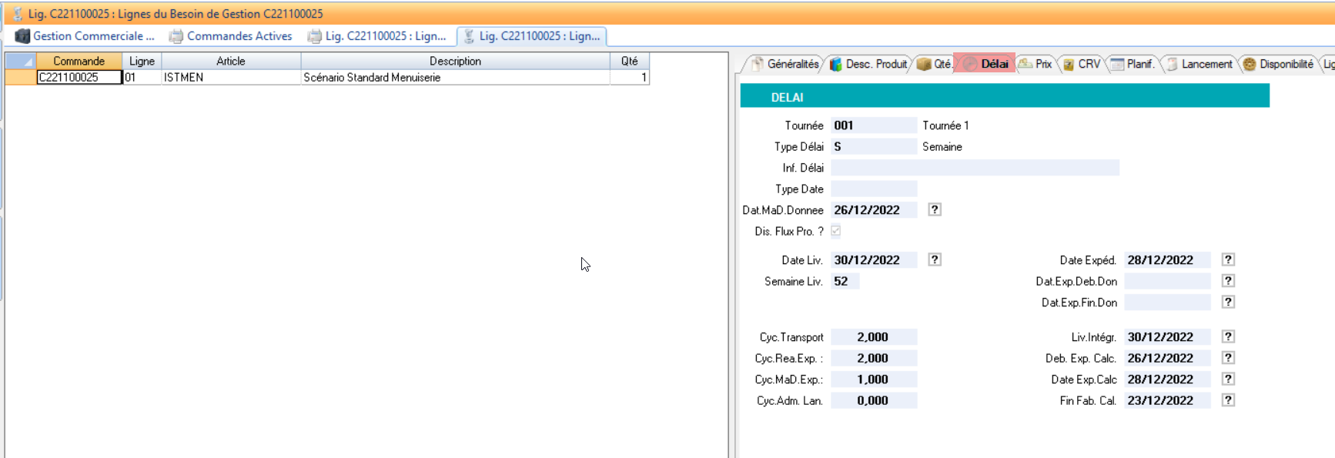Image resolution: width=1335 pixels, height=458 pixels.
Task: Click the Inf. Délai text field
Action: [974, 168]
